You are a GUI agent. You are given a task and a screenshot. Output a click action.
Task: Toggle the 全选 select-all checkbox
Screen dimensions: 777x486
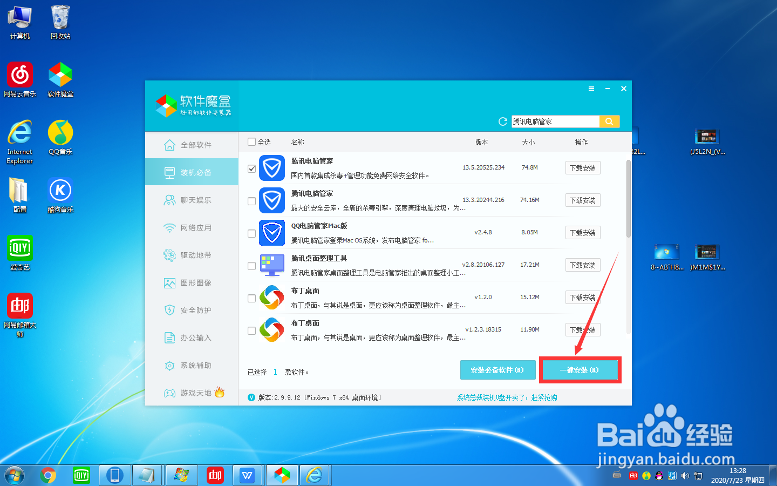tap(251, 142)
